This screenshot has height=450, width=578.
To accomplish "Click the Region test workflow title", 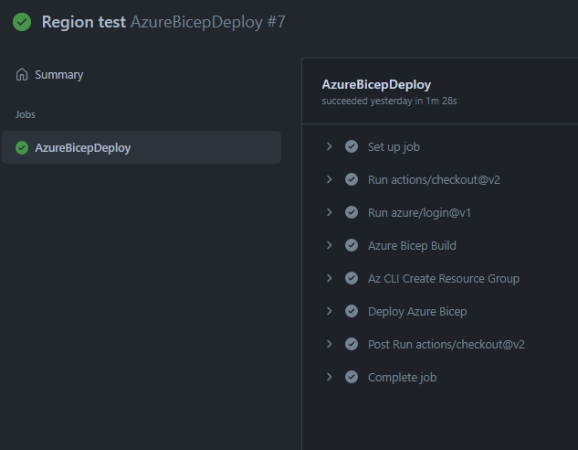I will point(84,22).
